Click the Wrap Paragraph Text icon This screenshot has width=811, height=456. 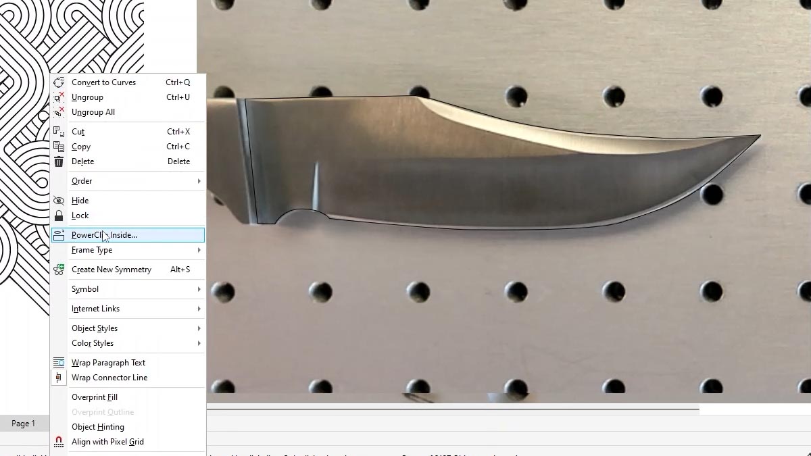tap(59, 362)
